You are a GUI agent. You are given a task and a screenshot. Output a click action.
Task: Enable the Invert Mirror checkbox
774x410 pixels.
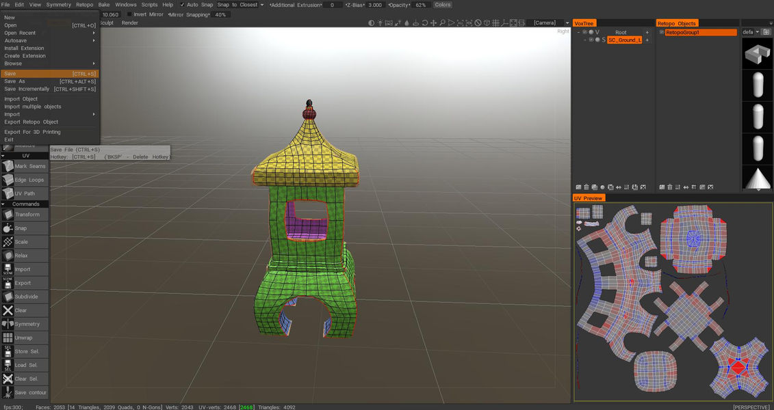(130, 14)
